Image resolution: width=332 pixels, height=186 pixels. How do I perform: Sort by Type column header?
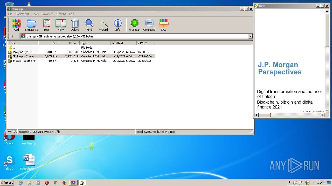click(x=95, y=43)
